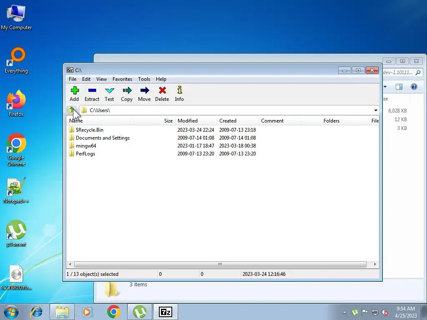Click the Extract toolbar icon
This screenshot has height=320, width=427.
pyautogui.click(x=92, y=94)
